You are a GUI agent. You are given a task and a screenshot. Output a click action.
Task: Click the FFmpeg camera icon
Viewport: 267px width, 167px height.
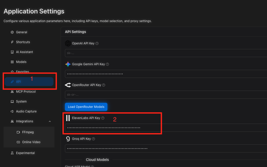tap(18, 132)
